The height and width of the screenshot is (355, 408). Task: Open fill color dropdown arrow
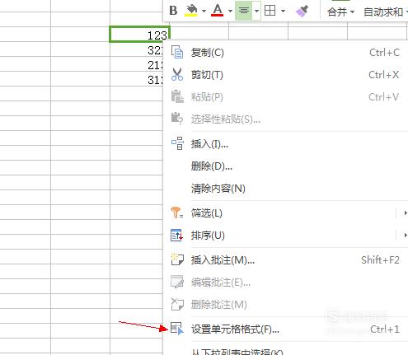(x=204, y=11)
